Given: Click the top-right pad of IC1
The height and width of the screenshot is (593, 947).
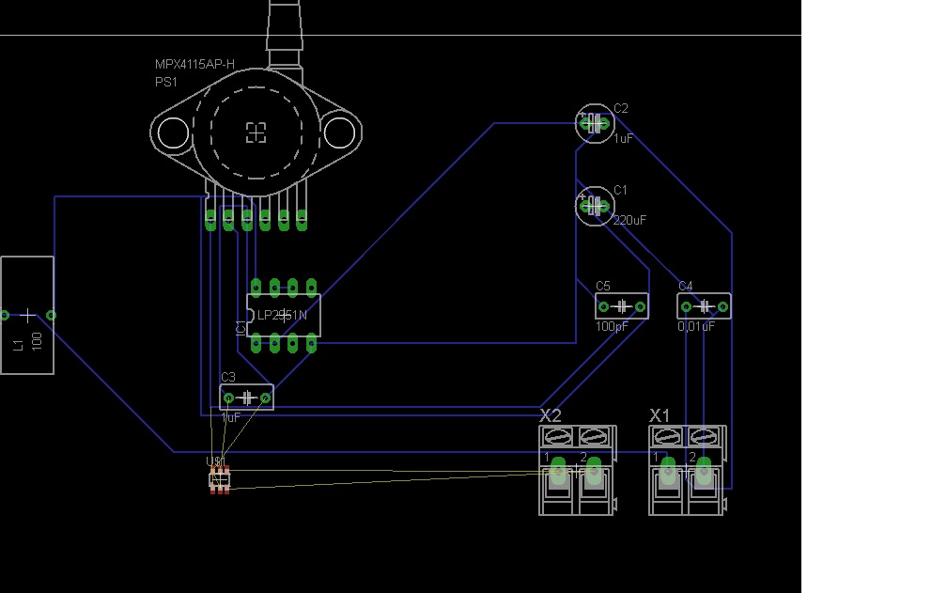Looking at the screenshot, I should (x=311, y=287).
